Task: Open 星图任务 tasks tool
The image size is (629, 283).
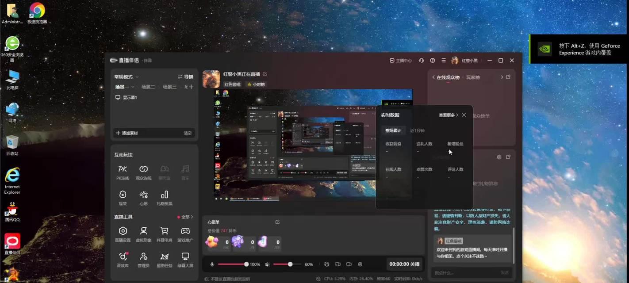Action: click(164, 260)
